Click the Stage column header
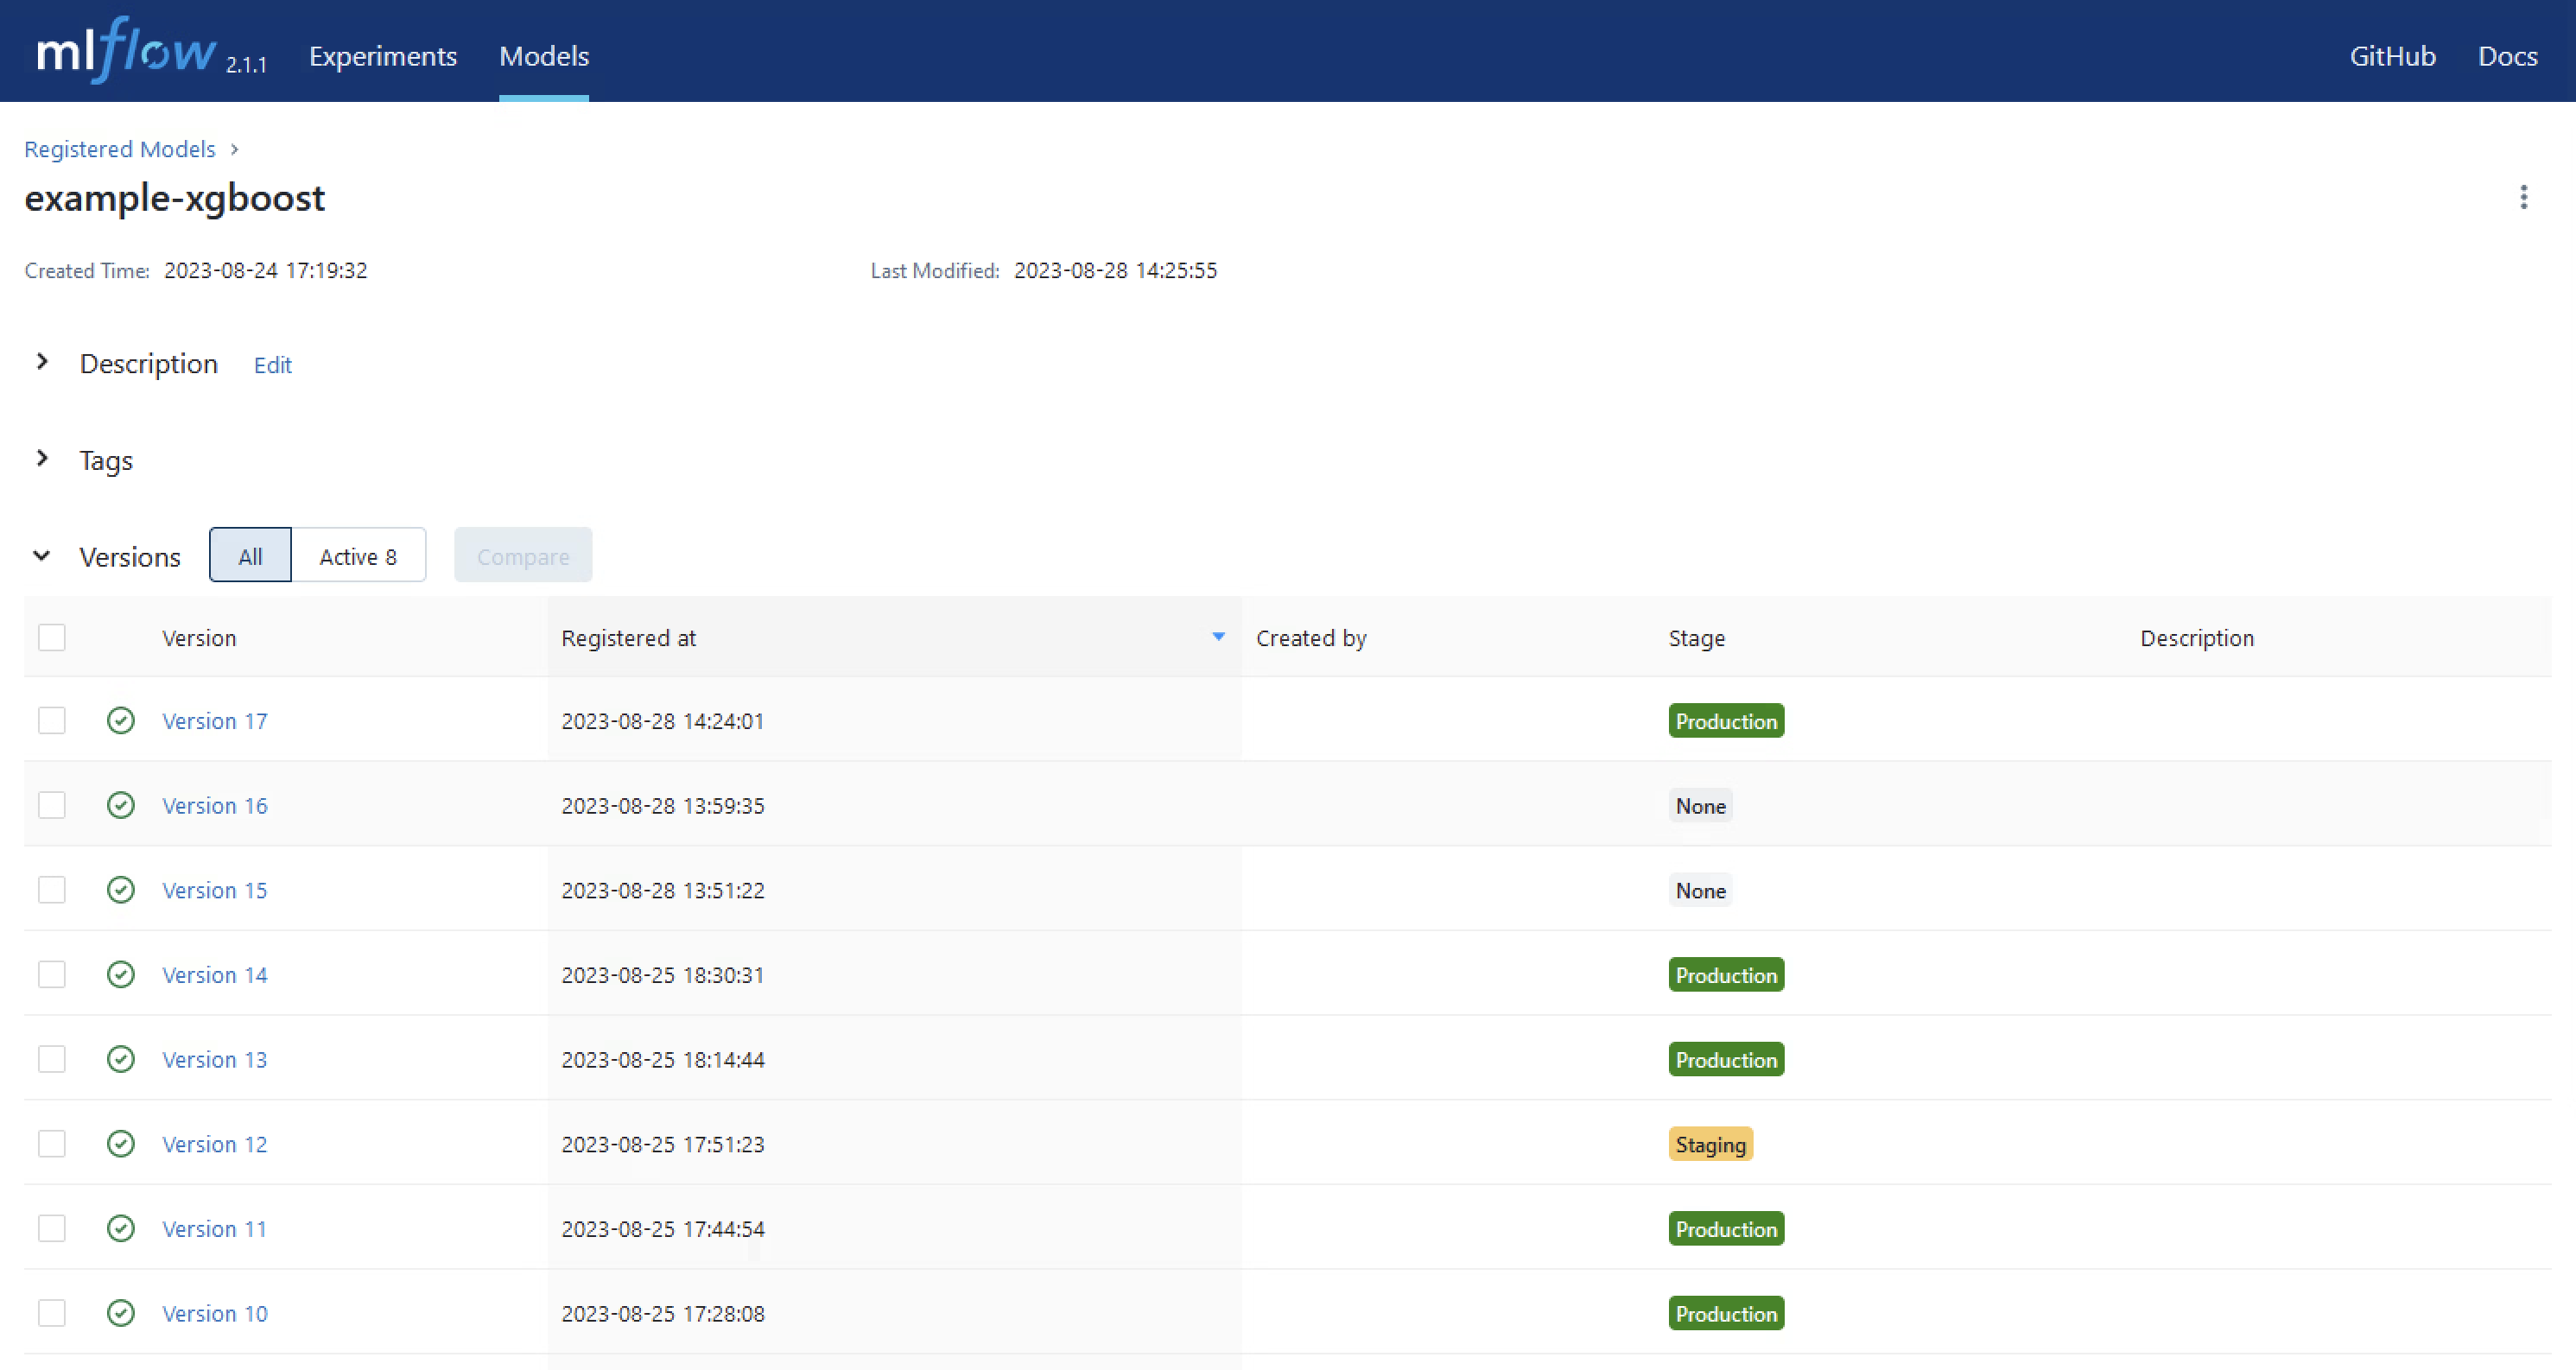2576x1370 pixels. pyautogui.click(x=1696, y=638)
